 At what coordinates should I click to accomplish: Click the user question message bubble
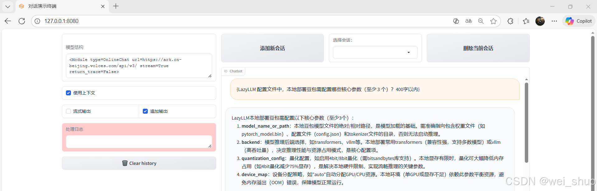coord(375,89)
